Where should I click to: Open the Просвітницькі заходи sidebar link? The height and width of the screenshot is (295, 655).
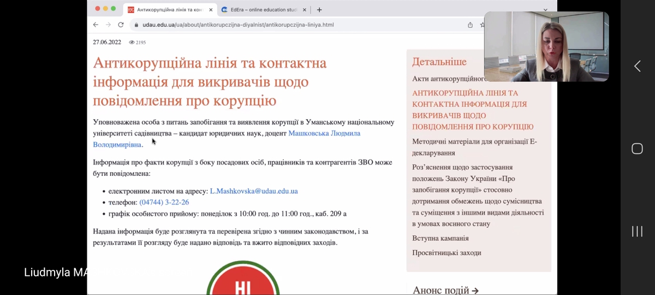[x=446, y=252]
